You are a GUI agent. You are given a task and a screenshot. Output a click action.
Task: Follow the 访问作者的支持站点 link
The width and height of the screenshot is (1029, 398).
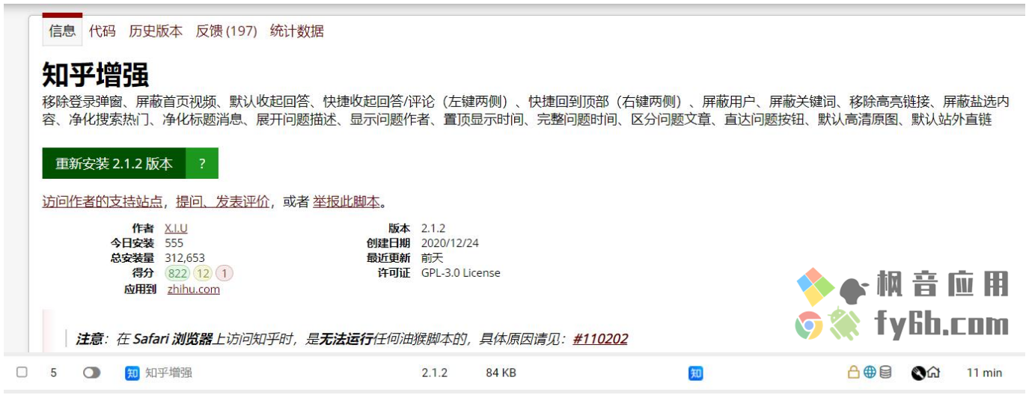tap(103, 201)
